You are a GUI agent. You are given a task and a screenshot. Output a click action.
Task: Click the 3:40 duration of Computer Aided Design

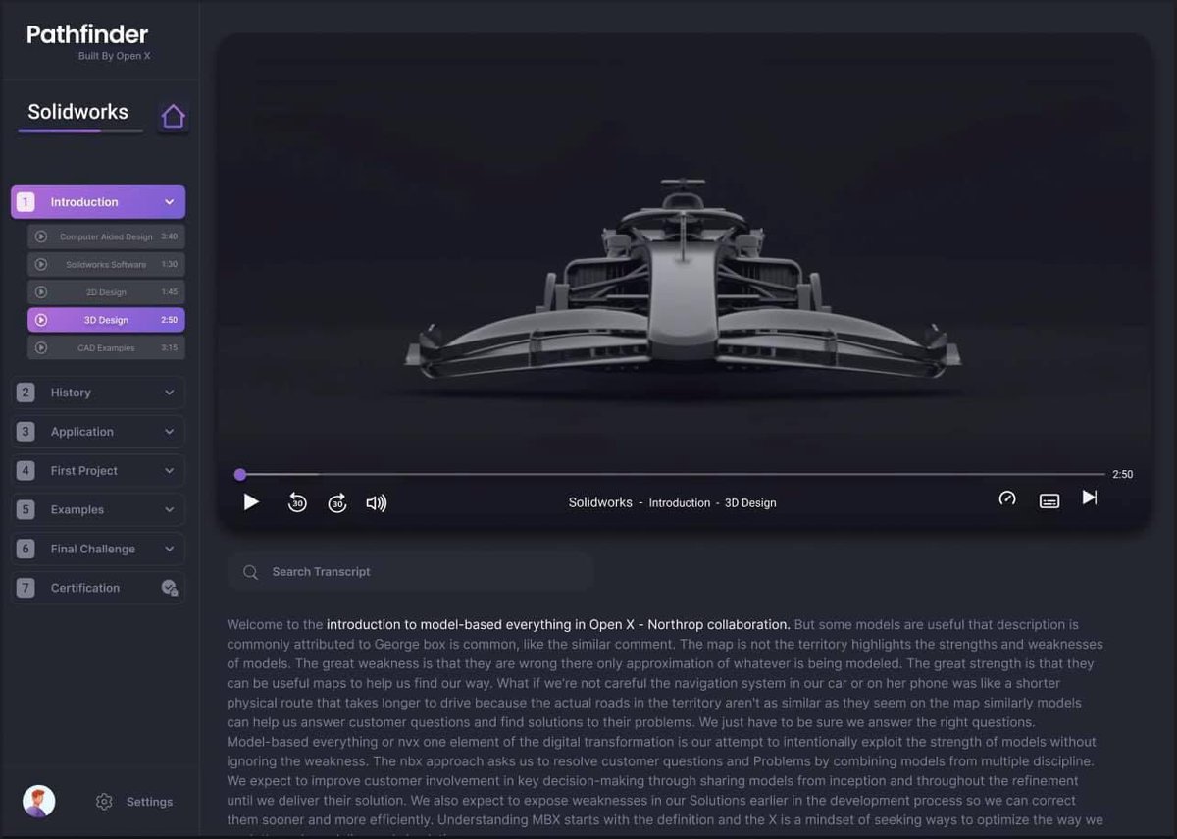point(169,236)
